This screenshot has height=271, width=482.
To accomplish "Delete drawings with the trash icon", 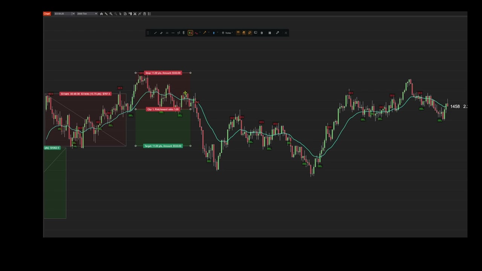I will [262, 33].
